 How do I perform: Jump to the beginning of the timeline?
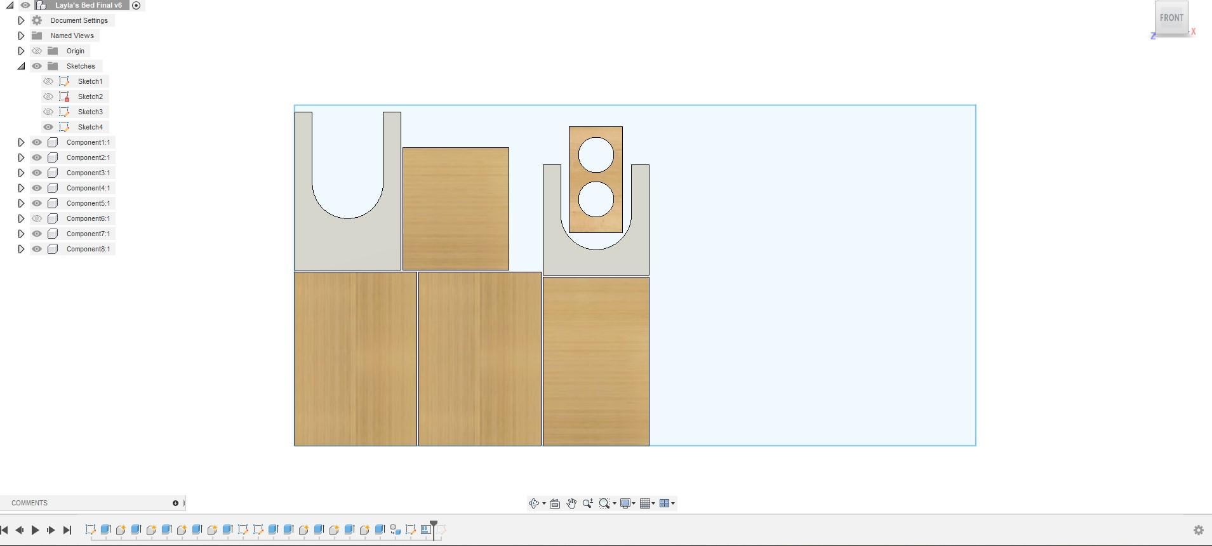4,530
